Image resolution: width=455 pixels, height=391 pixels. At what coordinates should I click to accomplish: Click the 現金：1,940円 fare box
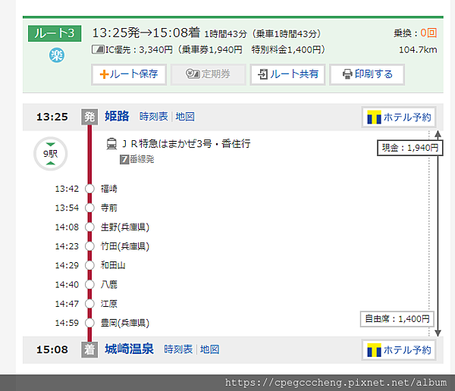pyautogui.click(x=410, y=148)
